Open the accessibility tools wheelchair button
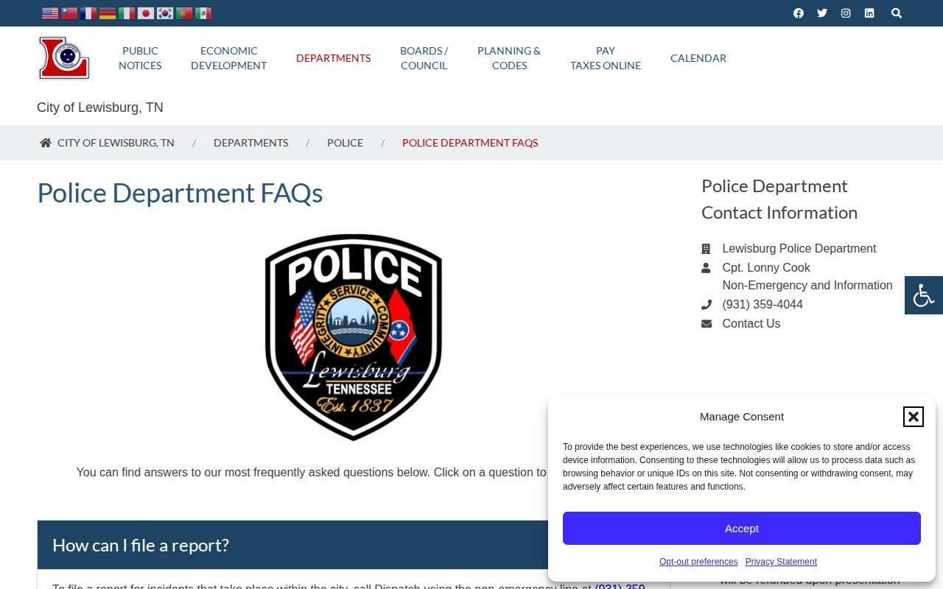The width and height of the screenshot is (943, 589). tap(924, 295)
